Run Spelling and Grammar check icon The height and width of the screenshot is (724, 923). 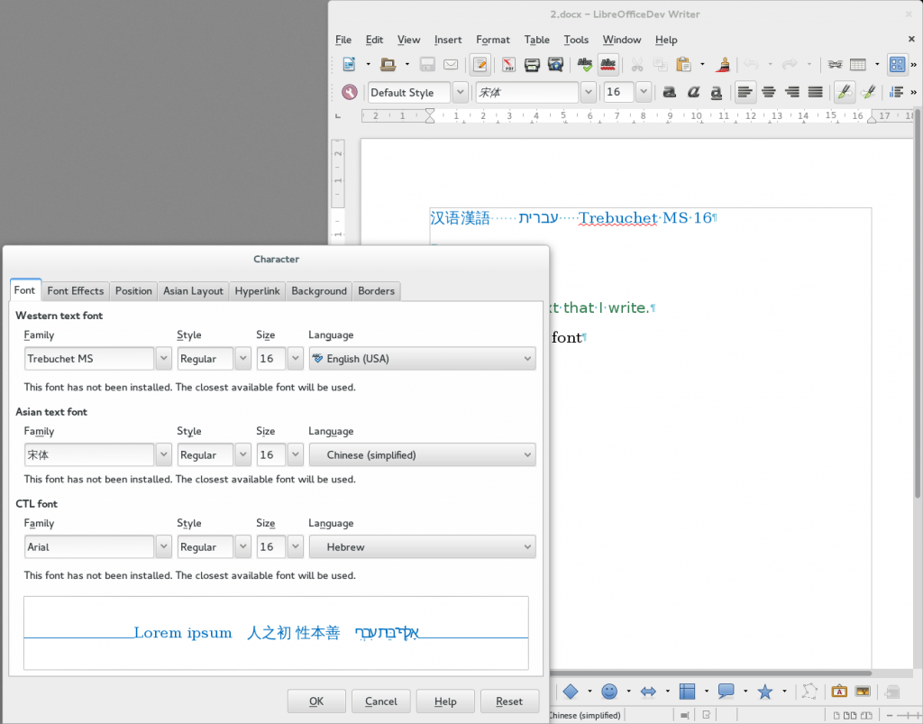coord(584,64)
